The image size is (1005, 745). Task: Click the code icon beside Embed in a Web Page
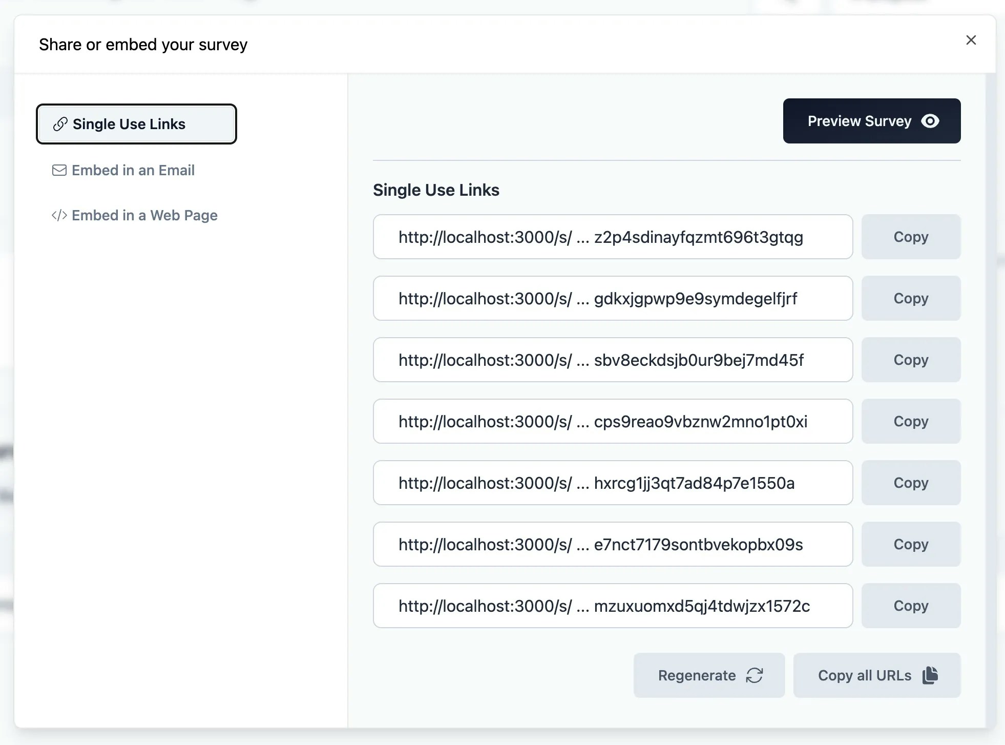tap(59, 215)
